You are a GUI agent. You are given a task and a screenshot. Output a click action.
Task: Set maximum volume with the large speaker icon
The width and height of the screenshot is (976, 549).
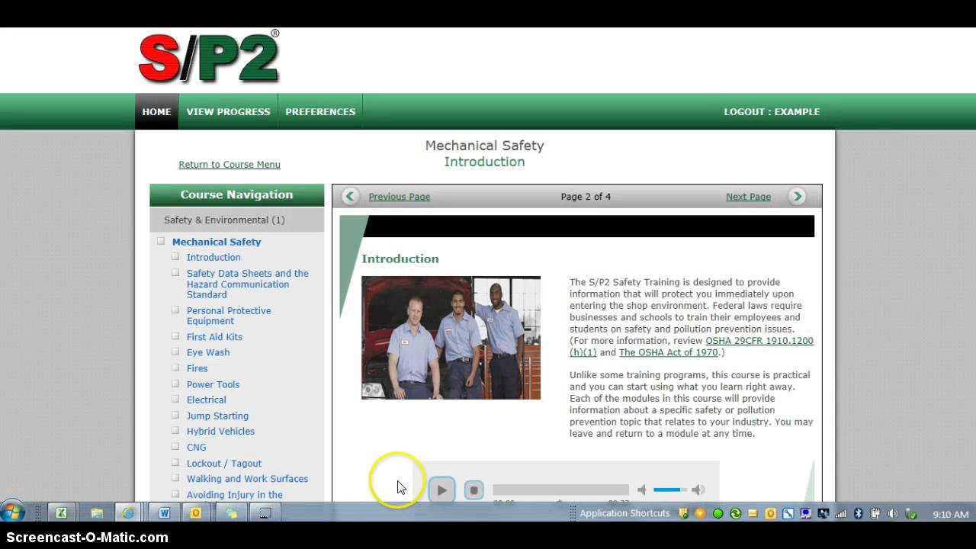(698, 490)
